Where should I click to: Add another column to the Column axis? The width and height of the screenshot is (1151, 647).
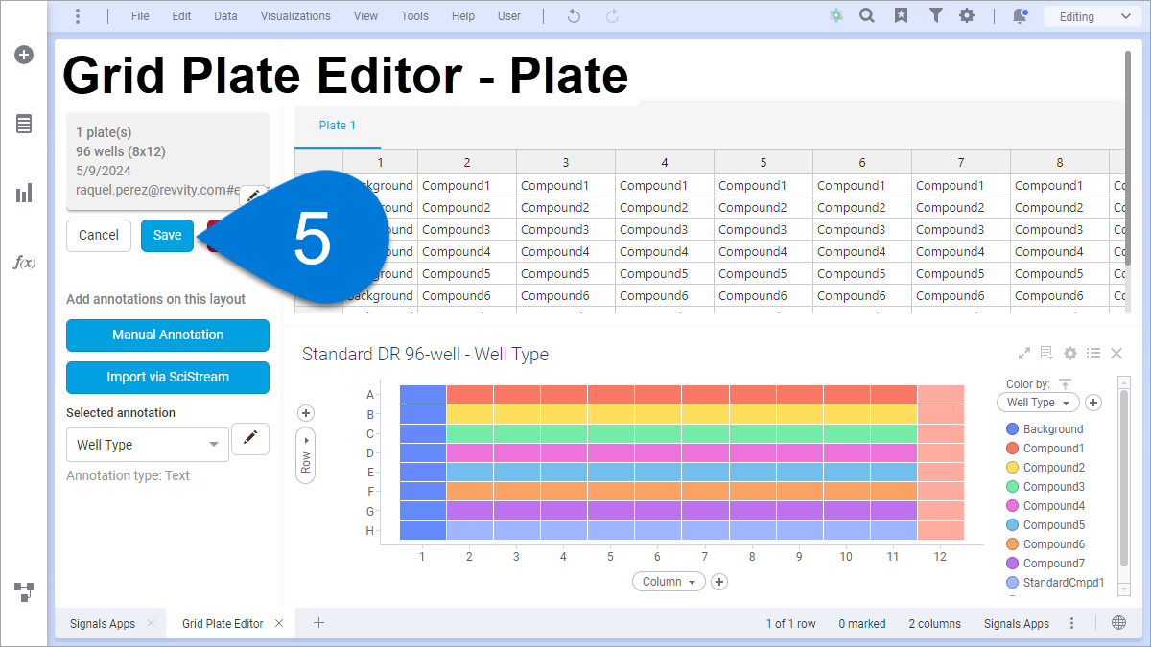pos(720,582)
